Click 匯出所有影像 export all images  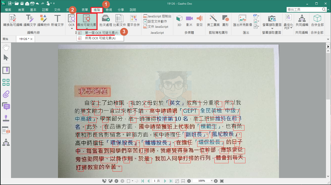pos(242,20)
